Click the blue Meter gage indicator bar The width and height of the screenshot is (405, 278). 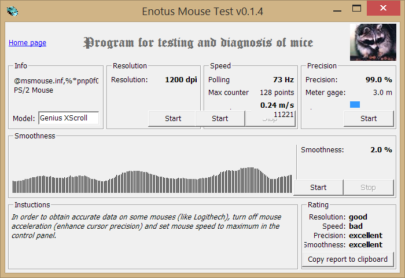[x=355, y=104]
